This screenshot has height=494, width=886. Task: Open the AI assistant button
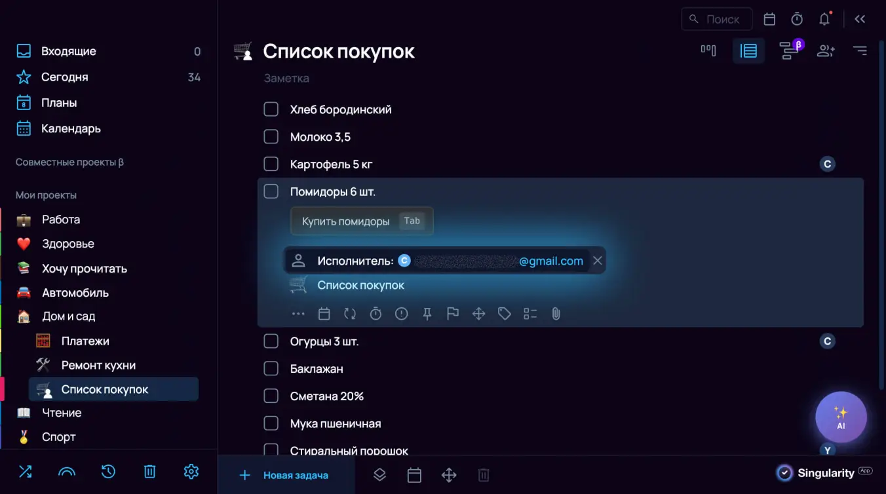pos(841,417)
